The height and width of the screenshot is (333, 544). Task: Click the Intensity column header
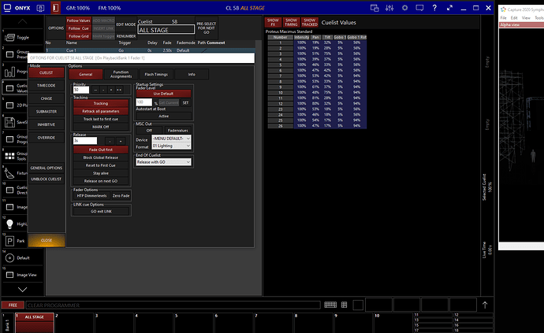click(x=302, y=37)
